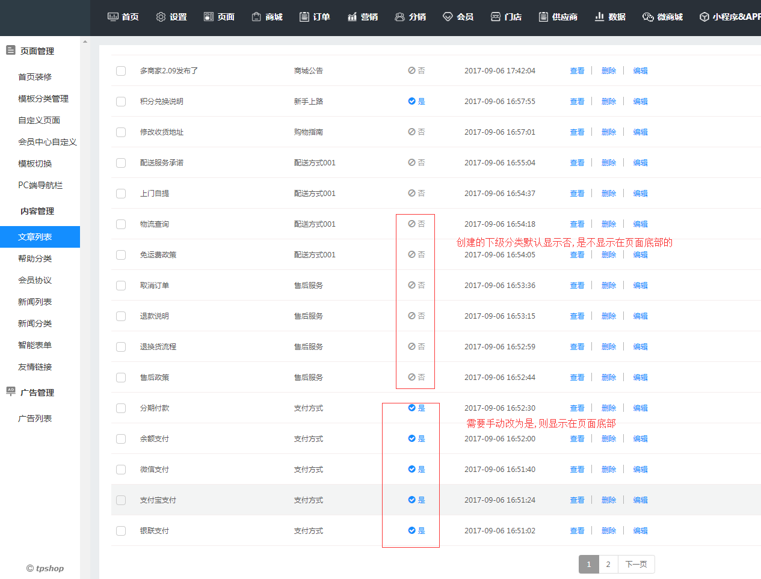Open the 数据 bar chart icon
The image size is (761, 579).
pyautogui.click(x=599, y=17)
